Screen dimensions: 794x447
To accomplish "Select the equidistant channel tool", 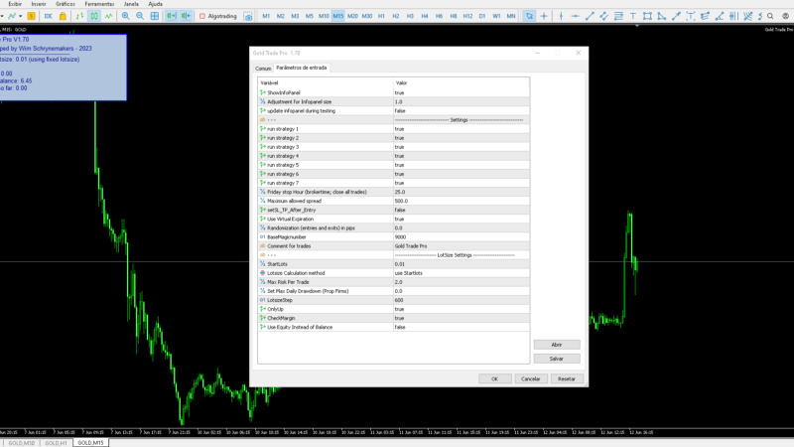I will [x=604, y=16].
